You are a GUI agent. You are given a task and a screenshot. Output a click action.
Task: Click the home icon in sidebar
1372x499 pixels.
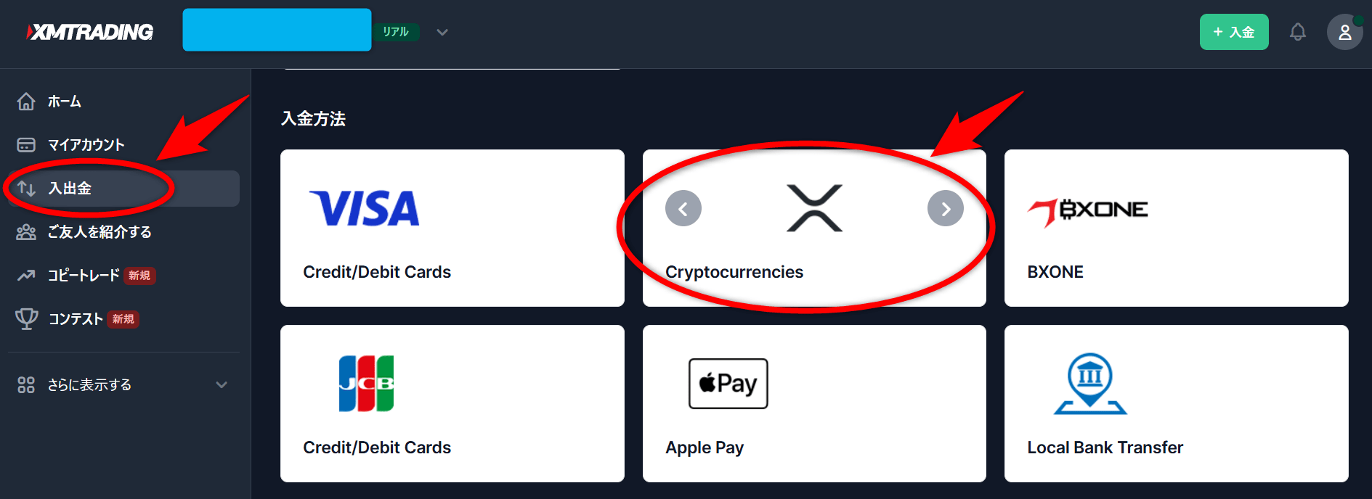pos(26,102)
